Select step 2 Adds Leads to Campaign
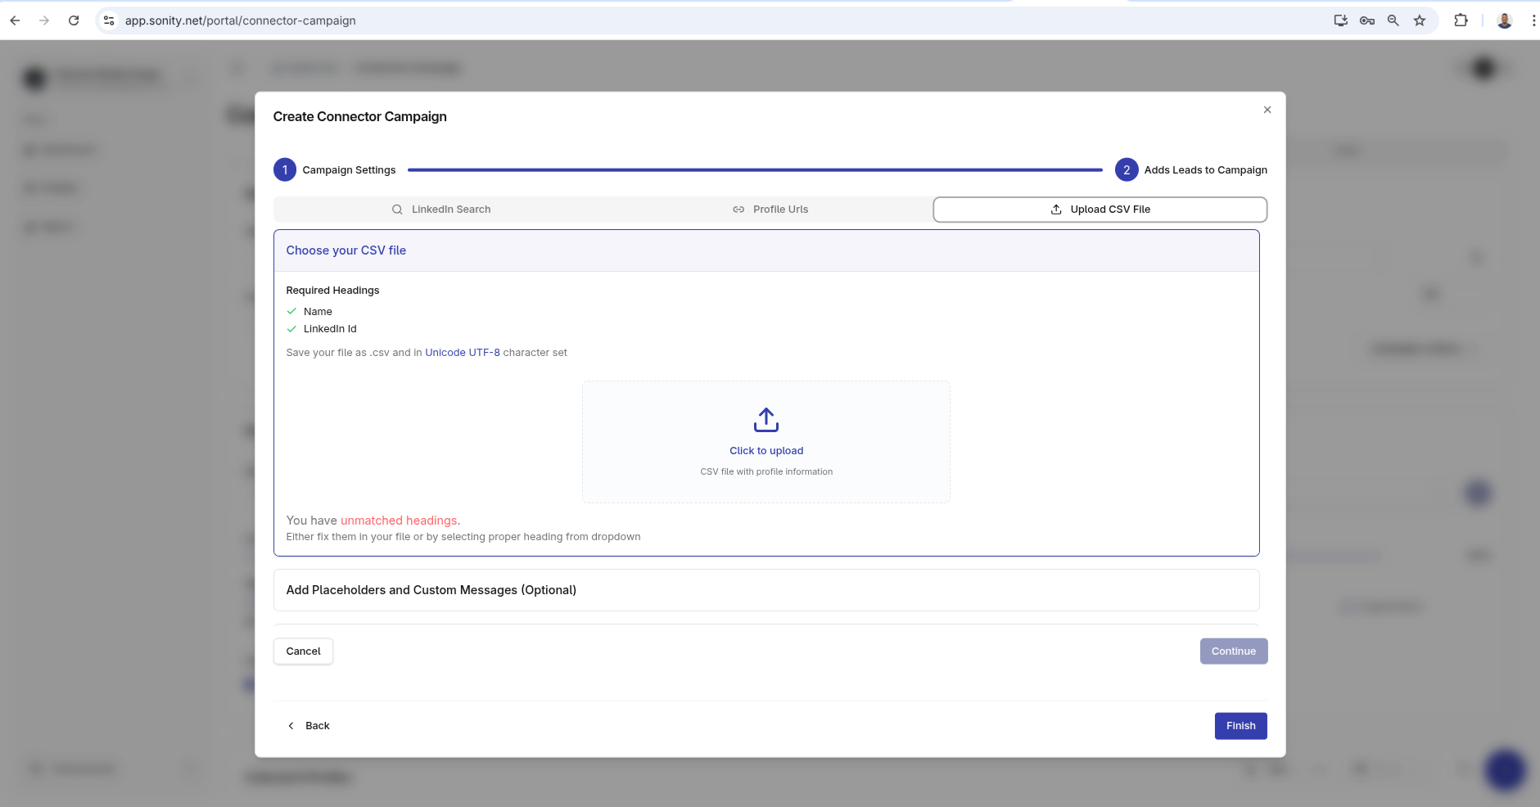This screenshot has width=1540, height=807. 1191,170
